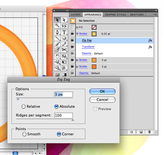Select the Pencil tool
164x155 pixels.
64,44
